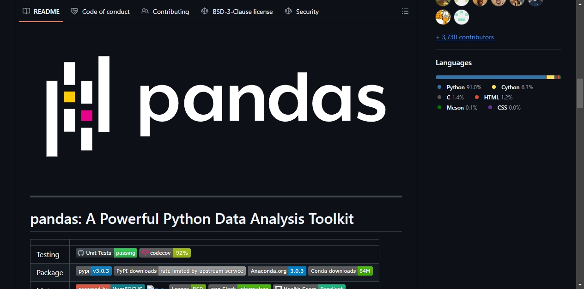
Task: Click the purple dot next to CSS
Action: 490,107
